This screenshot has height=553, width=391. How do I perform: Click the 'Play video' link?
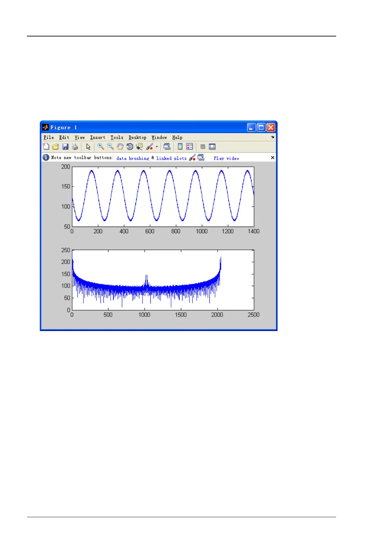coord(226,158)
